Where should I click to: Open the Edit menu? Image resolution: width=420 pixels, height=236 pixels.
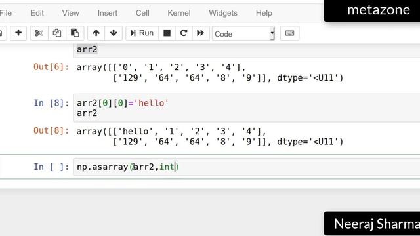pos(37,13)
